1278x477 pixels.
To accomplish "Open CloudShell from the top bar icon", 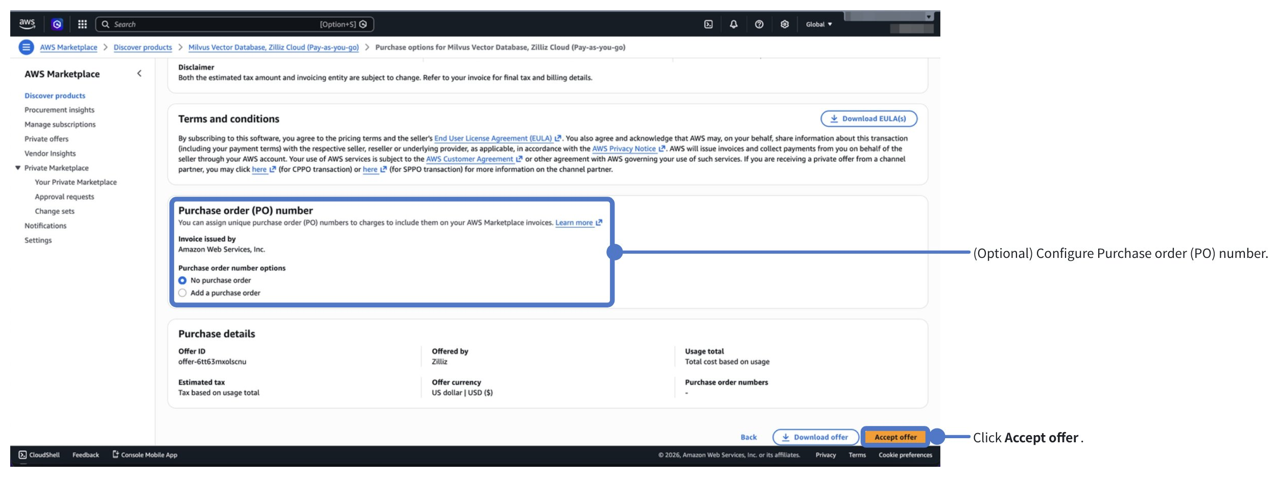I will click(x=708, y=24).
